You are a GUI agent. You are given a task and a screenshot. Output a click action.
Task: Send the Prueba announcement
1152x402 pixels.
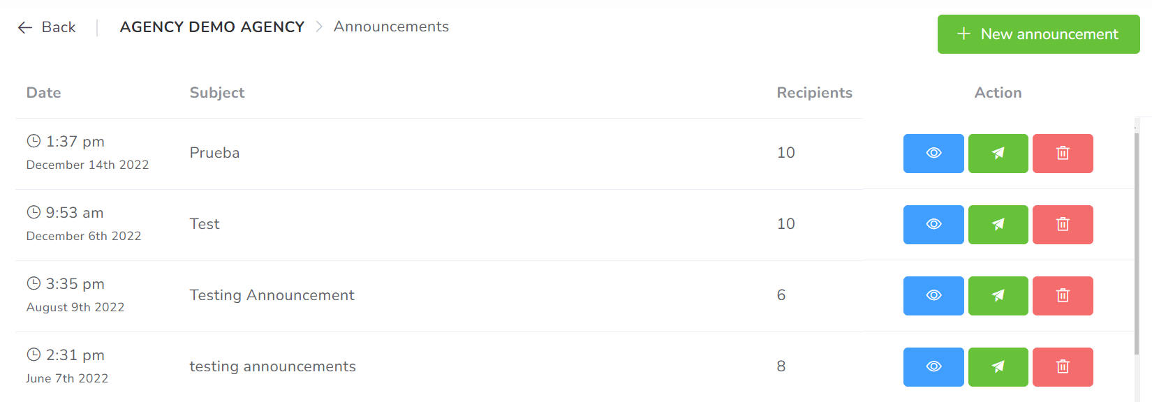click(x=998, y=154)
